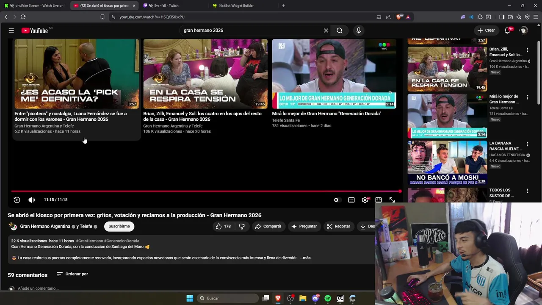Open the YouTube guide hamburger menu
The image size is (542, 305).
(11, 30)
